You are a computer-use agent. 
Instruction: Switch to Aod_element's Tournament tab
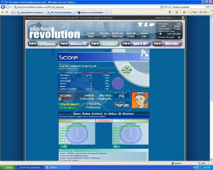(32, 12)
